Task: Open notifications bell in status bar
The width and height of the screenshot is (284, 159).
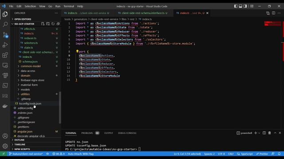Action: [x=279, y=154]
